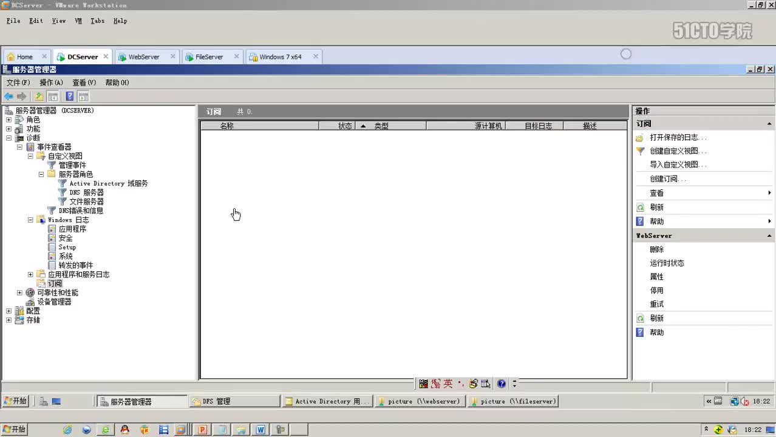Screen dimensions: 776x437
Task: Open the 帮助(H) menu in Server Manager
Action: tap(117, 83)
